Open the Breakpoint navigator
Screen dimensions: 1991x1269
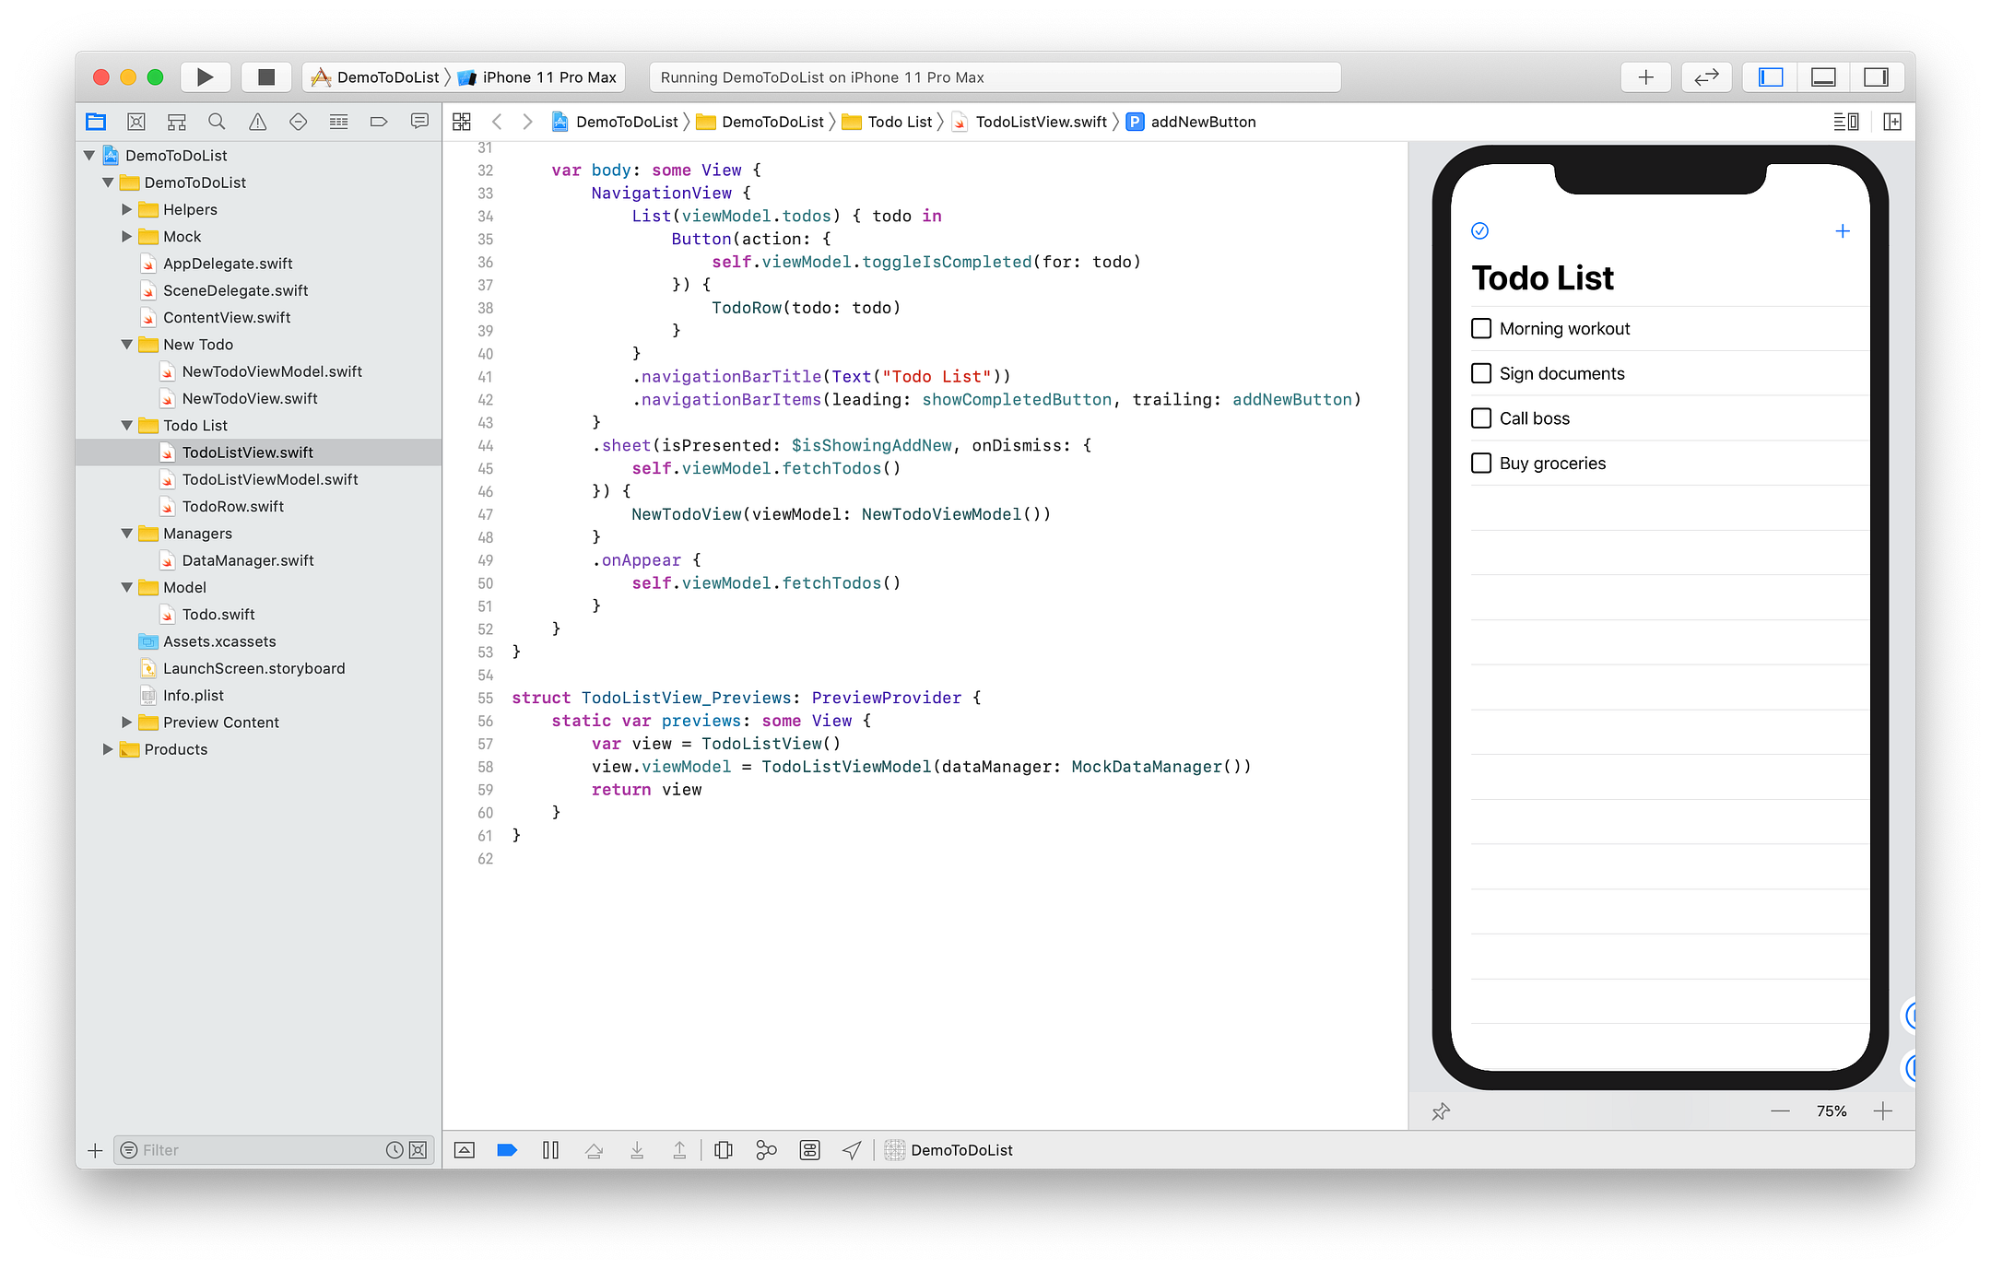point(379,121)
